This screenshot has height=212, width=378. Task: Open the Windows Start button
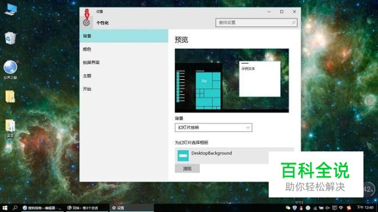pyautogui.click(x=5, y=208)
